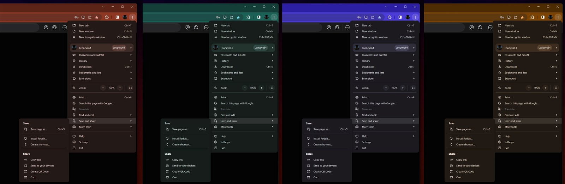
Task: Click fullscreen icon in red window Zoom row
Action: pyautogui.click(x=130, y=88)
